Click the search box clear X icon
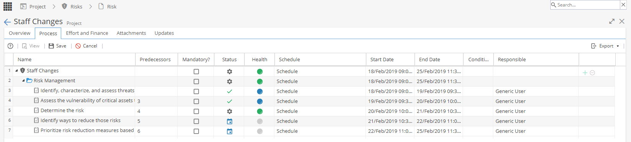 (x=623, y=5)
